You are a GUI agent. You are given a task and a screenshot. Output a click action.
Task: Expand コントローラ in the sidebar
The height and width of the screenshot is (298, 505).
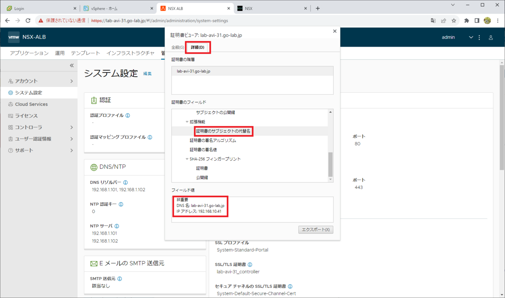[39, 127]
